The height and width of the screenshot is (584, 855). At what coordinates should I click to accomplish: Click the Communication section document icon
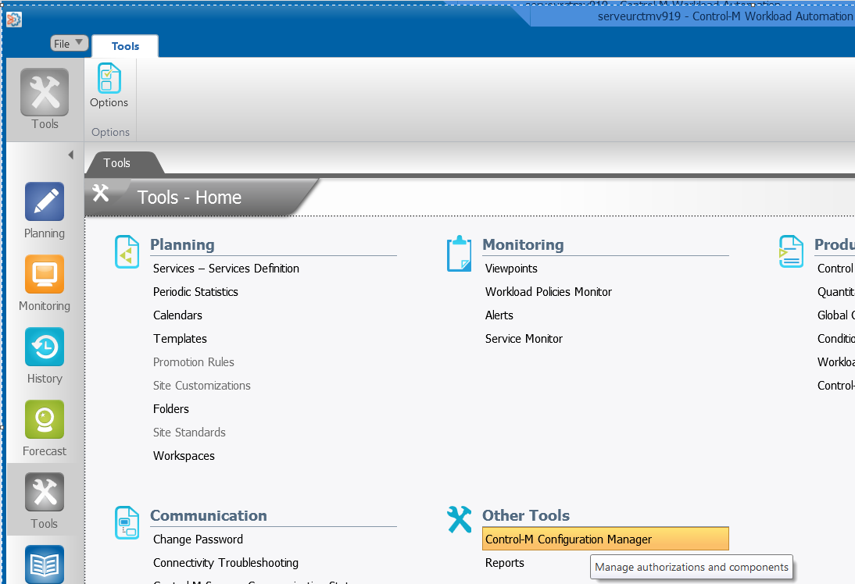point(127,522)
